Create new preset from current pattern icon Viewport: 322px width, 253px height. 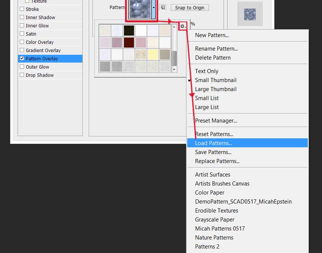pyautogui.click(x=162, y=7)
